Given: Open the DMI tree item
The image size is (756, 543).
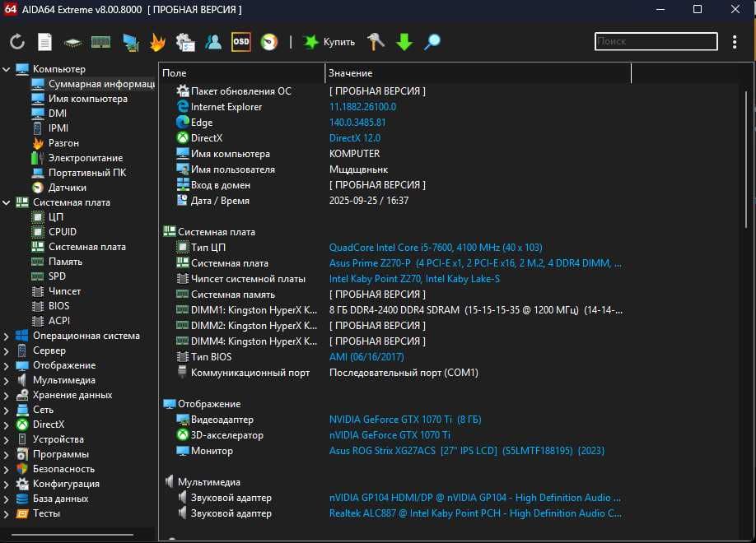Looking at the screenshot, I should coord(49,114).
